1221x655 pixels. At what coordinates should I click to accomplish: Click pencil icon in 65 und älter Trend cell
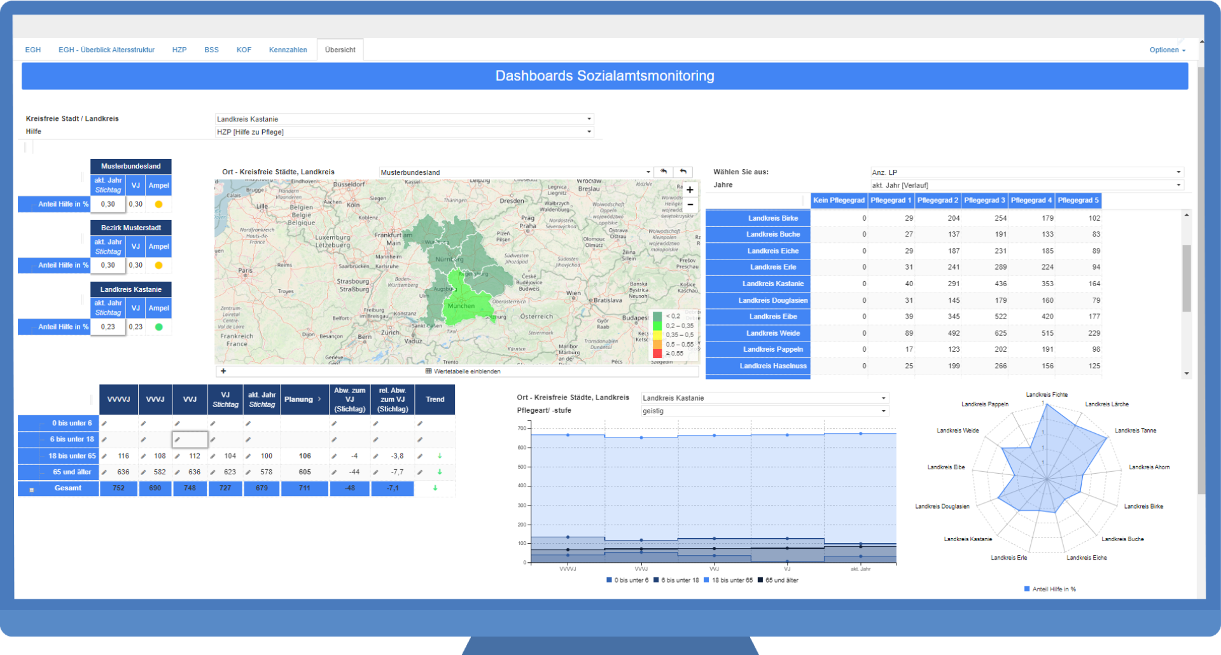click(x=420, y=472)
